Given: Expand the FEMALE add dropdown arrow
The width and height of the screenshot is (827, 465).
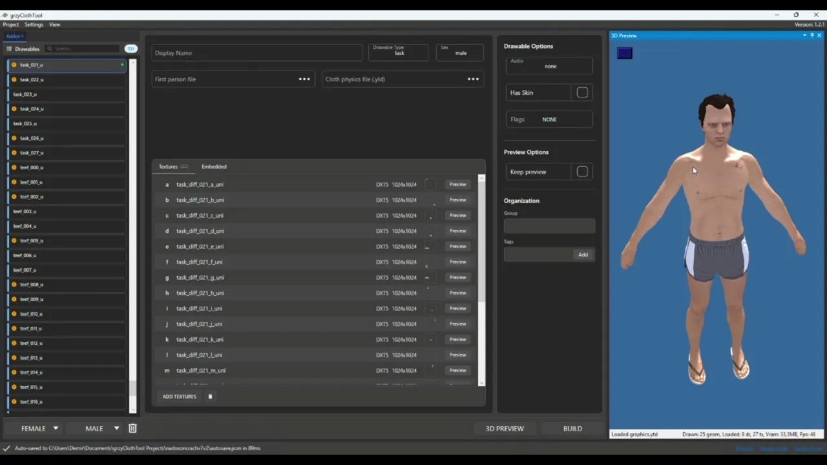Looking at the screenshot, I should point(56,428).
